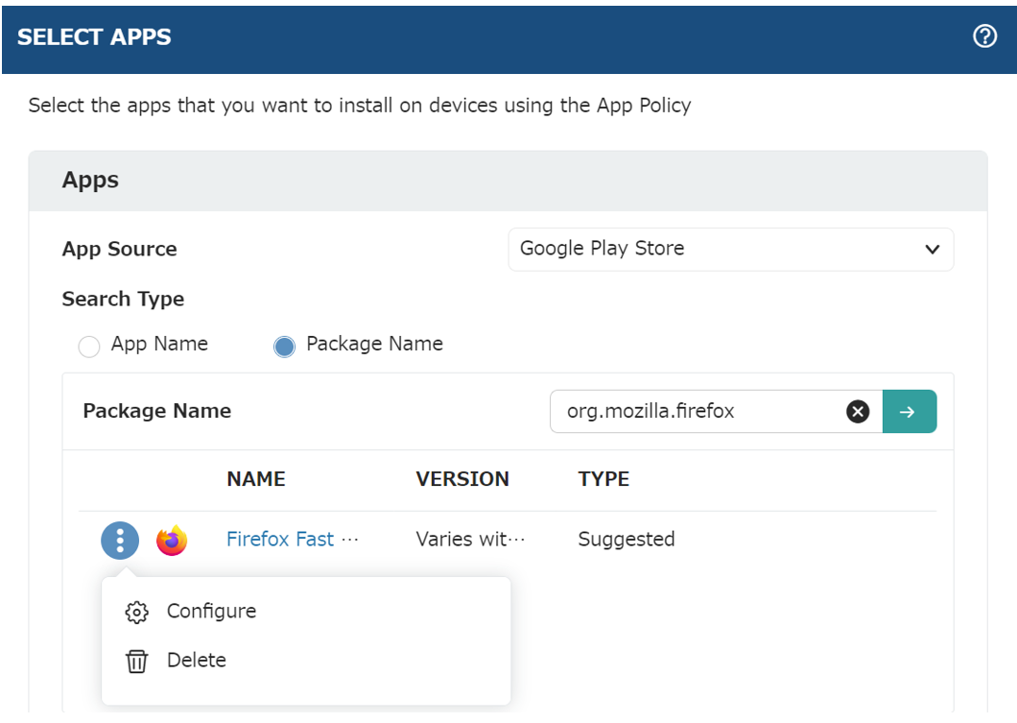Open the App Source dropdown
The width and height of the screenshot is (1017, 723).
pos(730,249)
